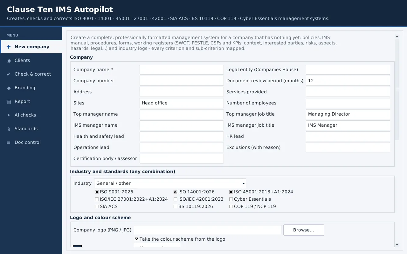The width and height of the screenshot is (407, 254).
Task: Click the report icon beside Report
Action: click(x=9, y=101)
